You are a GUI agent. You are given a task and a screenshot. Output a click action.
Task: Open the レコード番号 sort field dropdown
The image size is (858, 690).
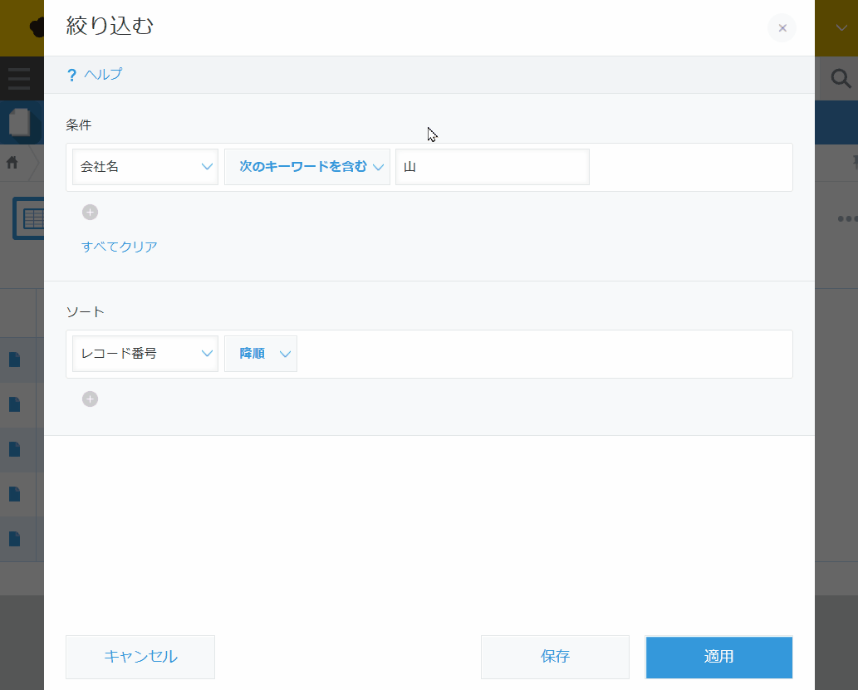(145, 354)
